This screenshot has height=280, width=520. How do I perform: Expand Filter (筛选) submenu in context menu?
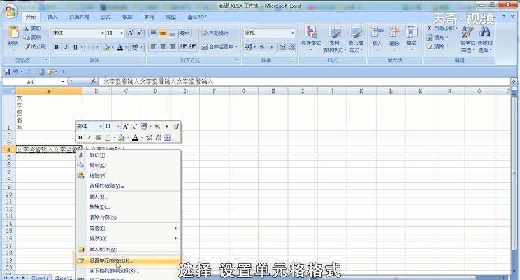(128, 228)
